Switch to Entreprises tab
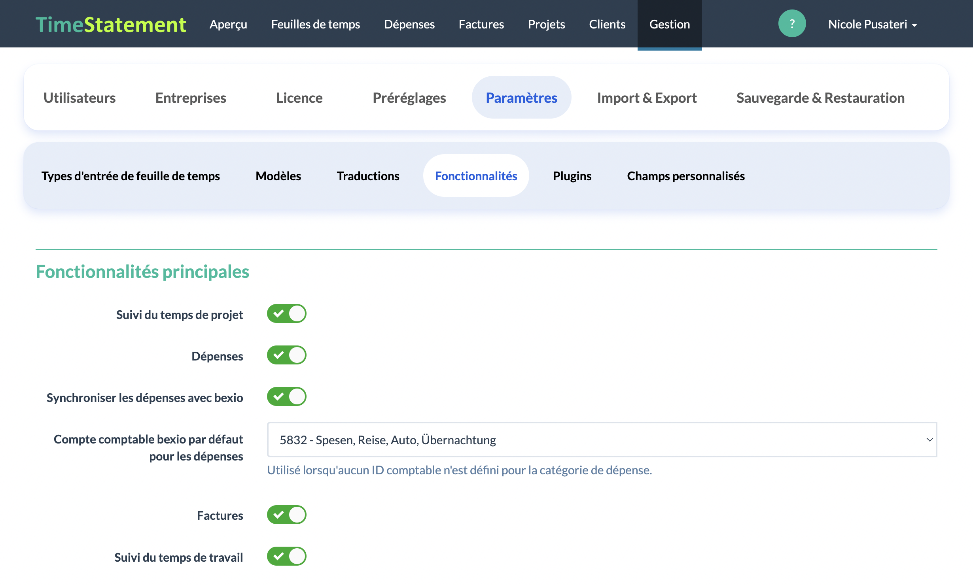This screenshot has height=585, width=973. [191, 98]
